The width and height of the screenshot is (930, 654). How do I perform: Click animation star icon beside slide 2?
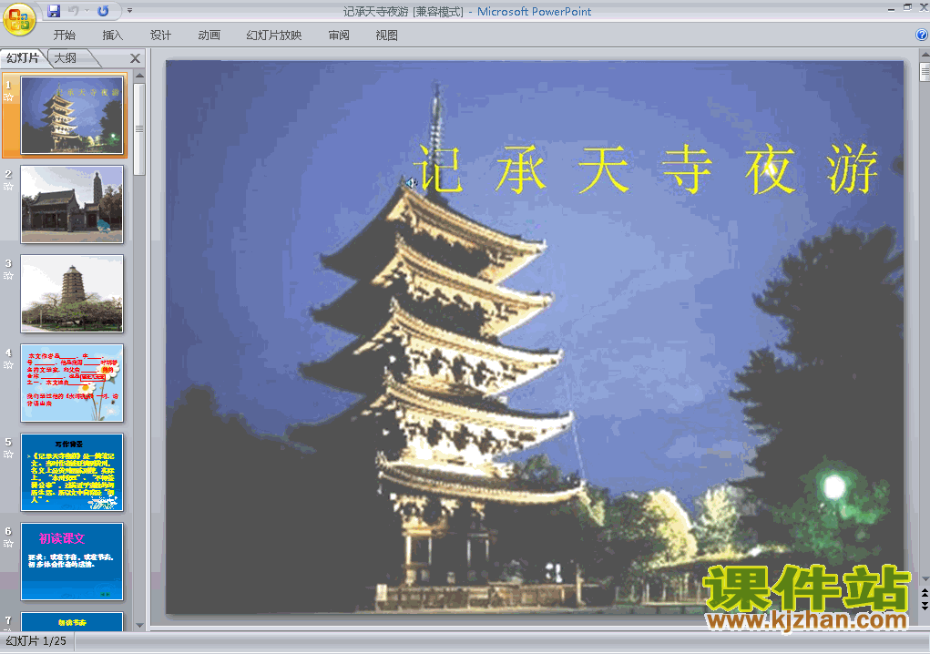tap(8, 186)
